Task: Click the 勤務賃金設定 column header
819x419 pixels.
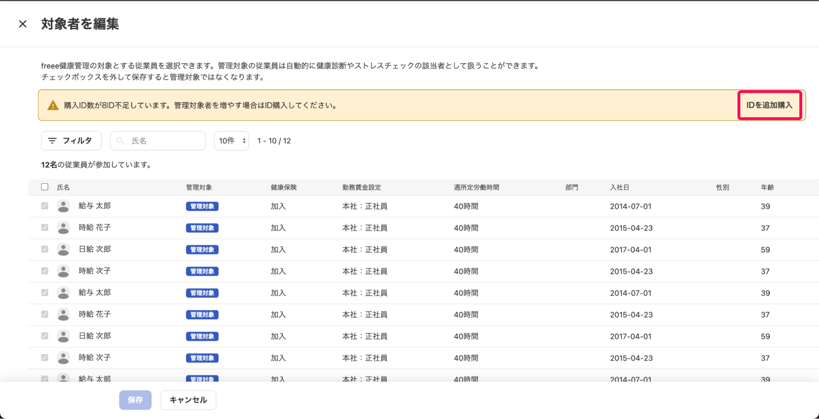Action: [x=362, y=187]
